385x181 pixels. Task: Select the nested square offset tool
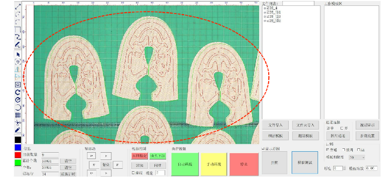click(x=18, y=84)
